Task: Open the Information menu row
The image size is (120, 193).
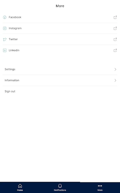Action: 60,81
